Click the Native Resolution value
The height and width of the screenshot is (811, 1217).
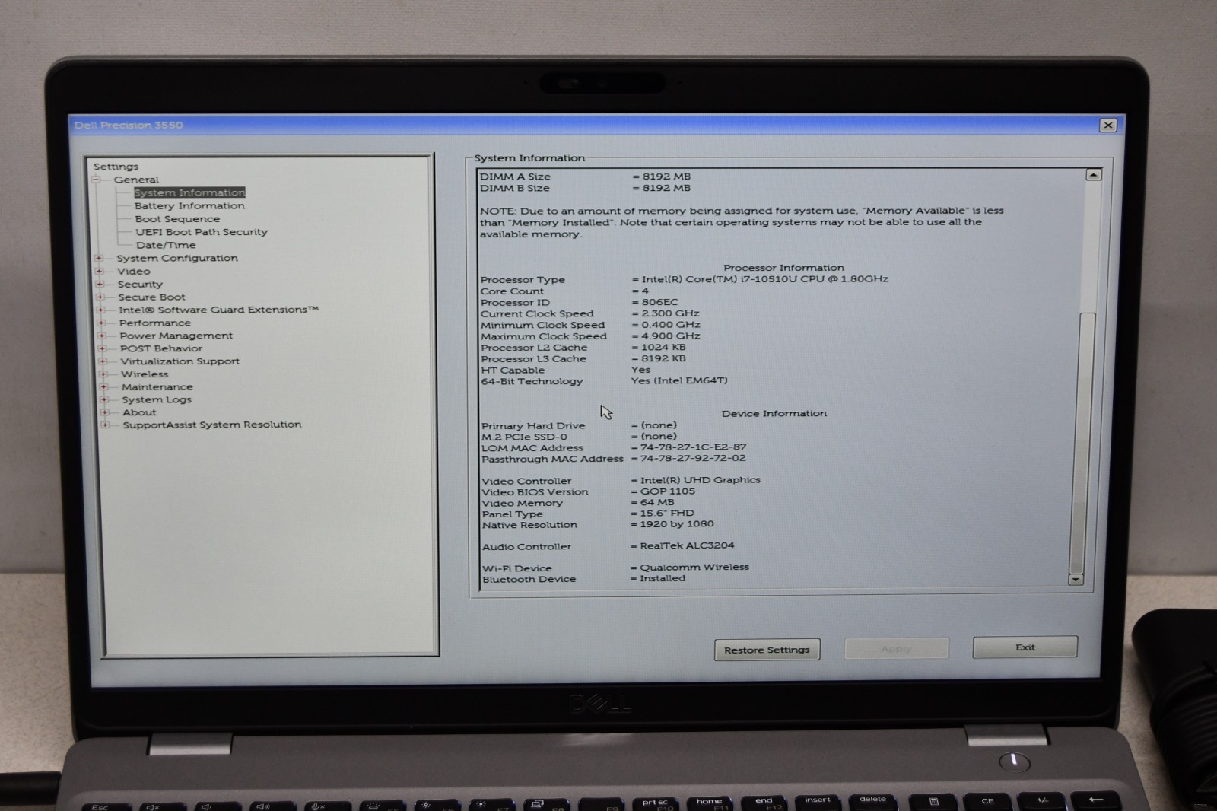pos(676,524)
